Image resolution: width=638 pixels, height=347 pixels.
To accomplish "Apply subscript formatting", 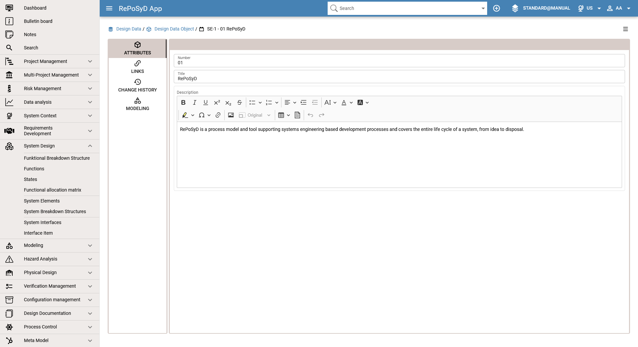I will (x=228, y=103).
